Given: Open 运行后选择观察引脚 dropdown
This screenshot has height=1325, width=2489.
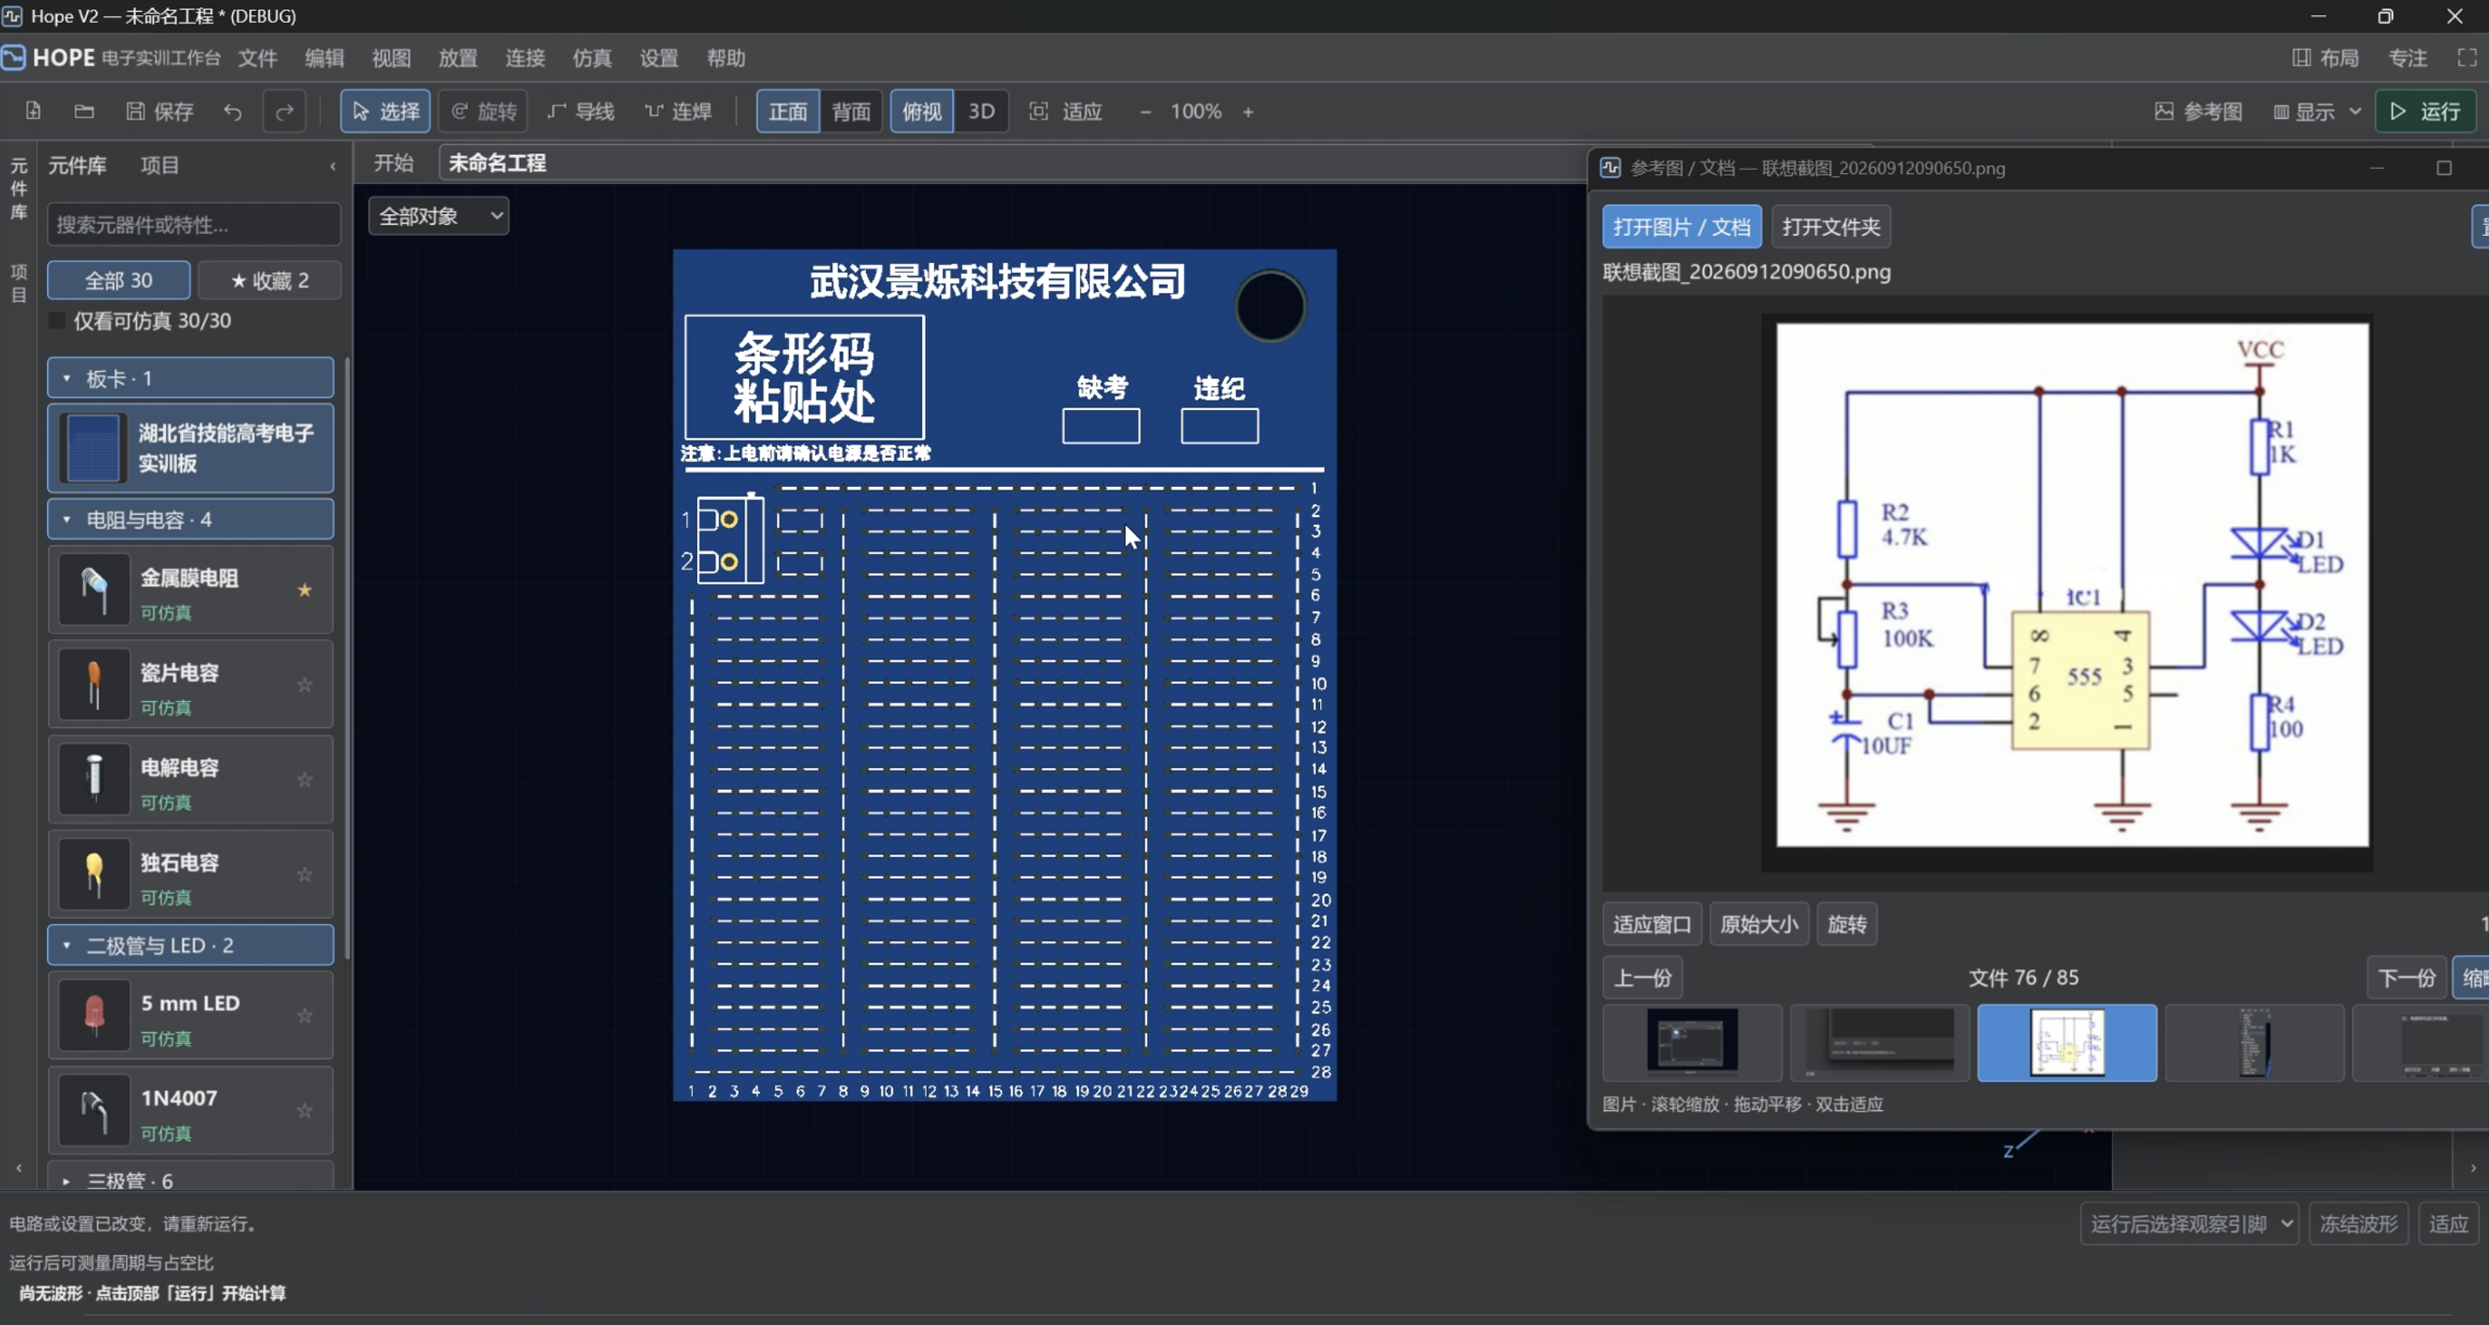Looking at the screenshot, I should (x=2188, y=1224).
